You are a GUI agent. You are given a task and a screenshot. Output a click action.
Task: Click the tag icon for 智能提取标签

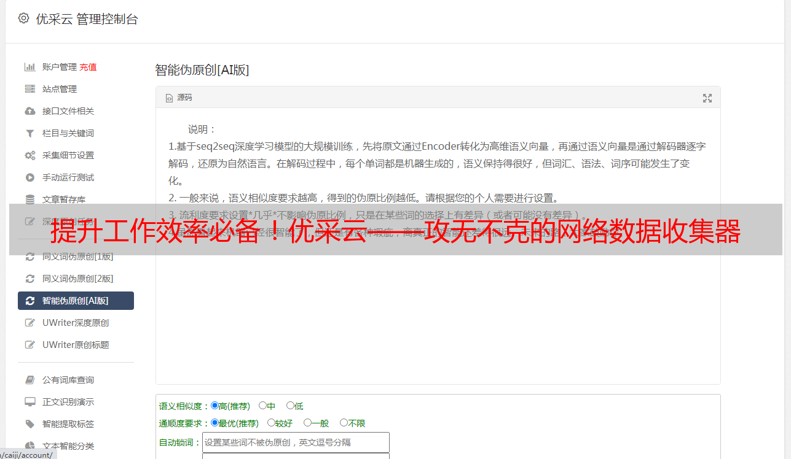(x=30, y=424)
